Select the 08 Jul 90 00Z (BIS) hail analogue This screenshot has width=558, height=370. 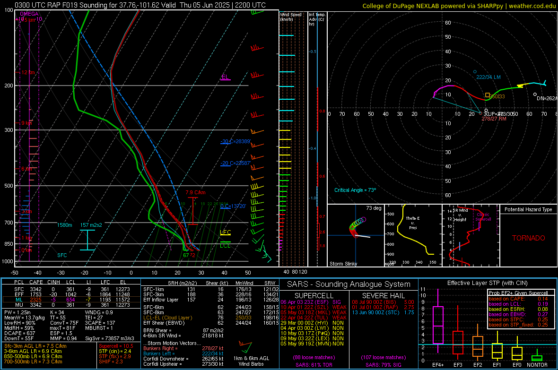(x=383, y=302)
